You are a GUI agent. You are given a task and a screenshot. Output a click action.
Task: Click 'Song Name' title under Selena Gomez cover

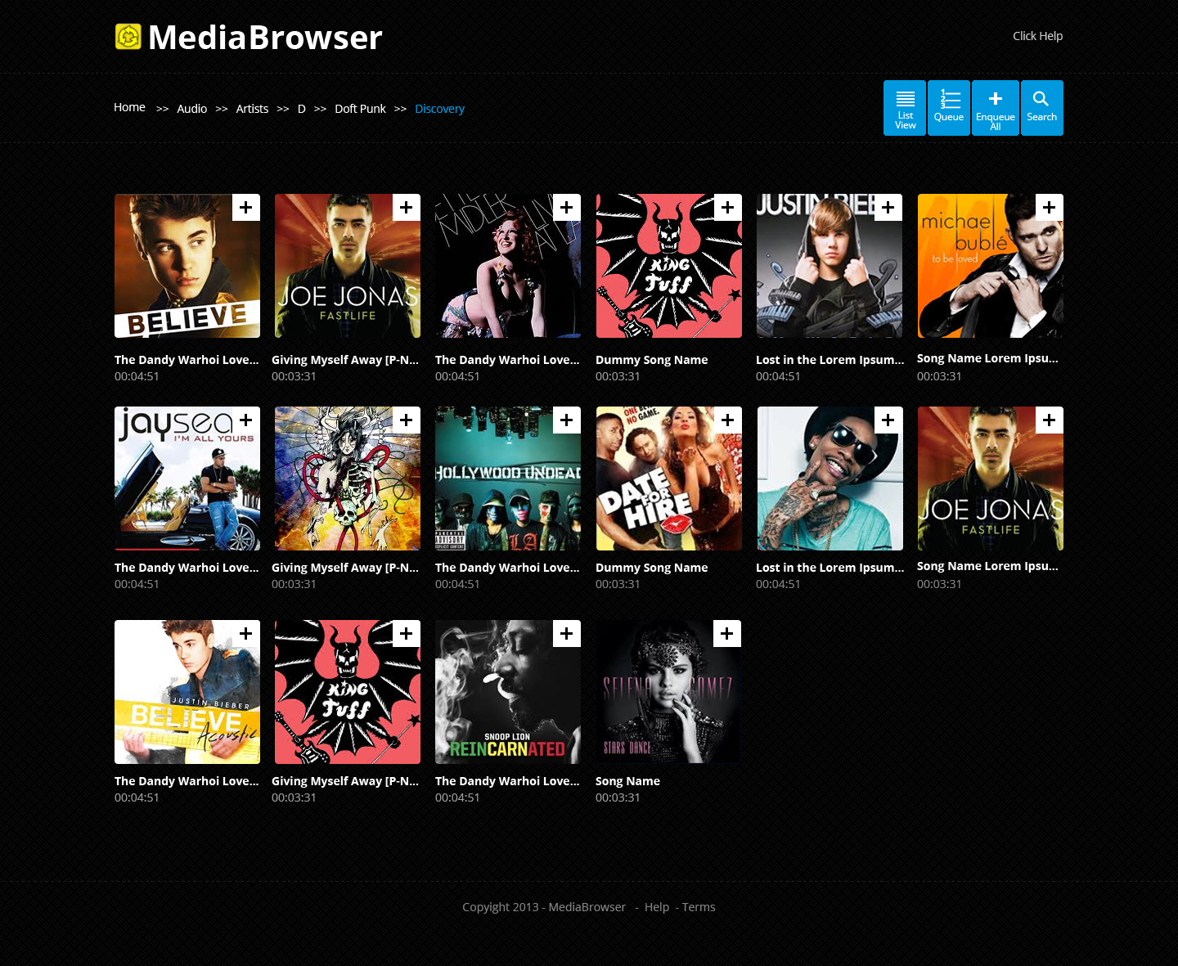627,781
